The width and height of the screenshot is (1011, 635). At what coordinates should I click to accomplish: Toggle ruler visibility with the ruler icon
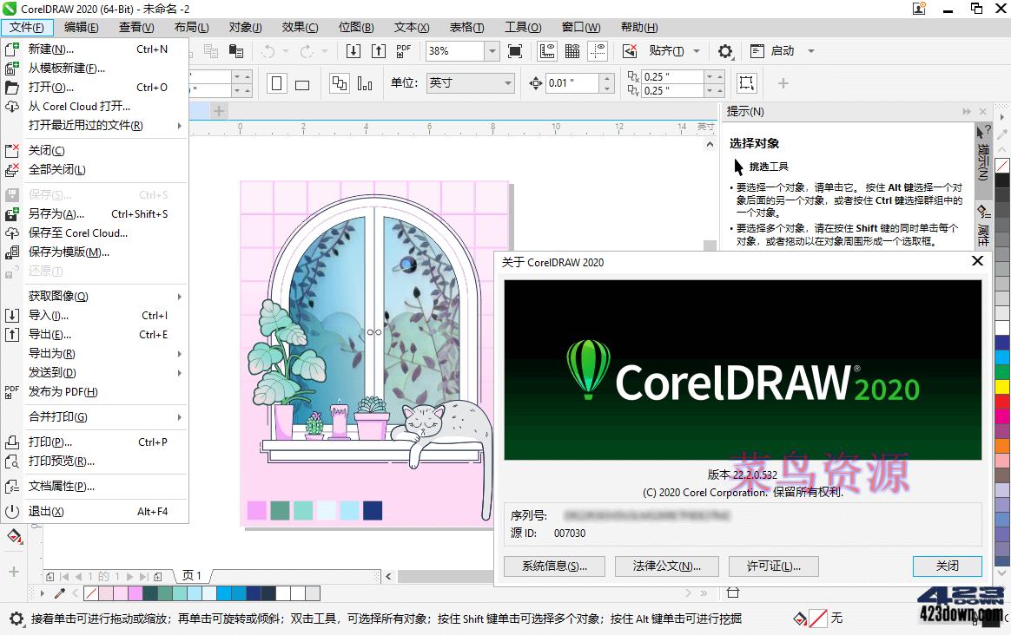point(547,50)
